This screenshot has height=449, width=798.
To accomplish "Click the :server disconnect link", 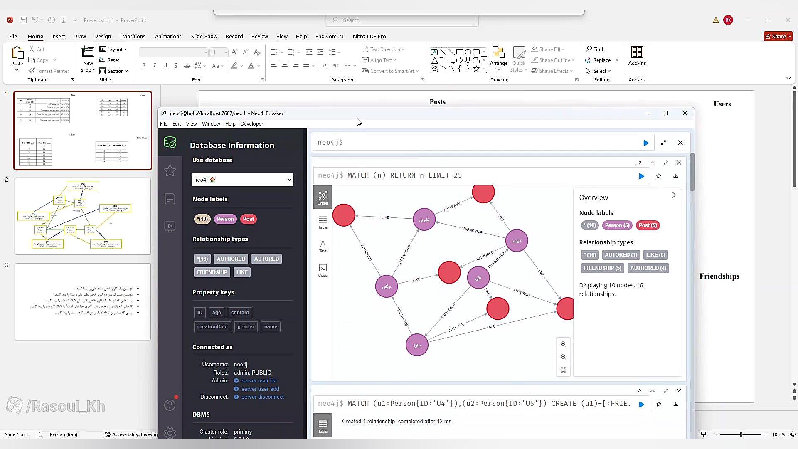I will point(262,397).
